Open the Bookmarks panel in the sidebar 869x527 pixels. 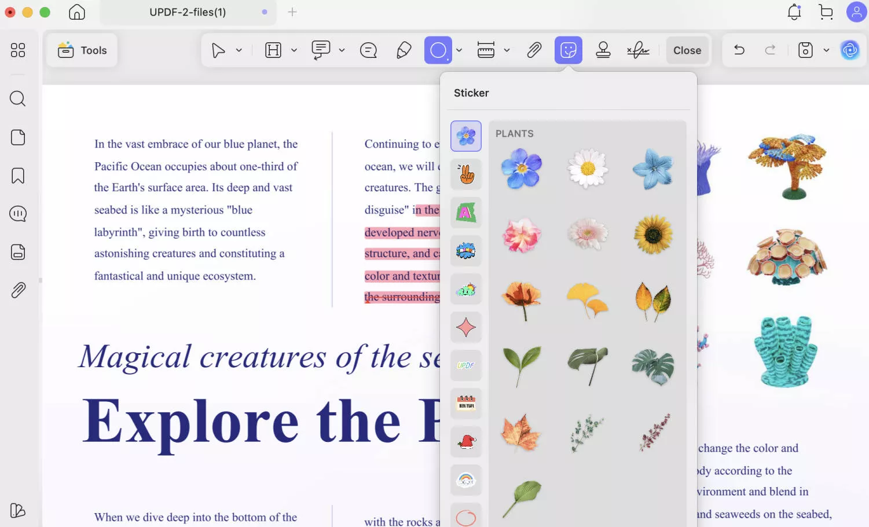point(17,175)
